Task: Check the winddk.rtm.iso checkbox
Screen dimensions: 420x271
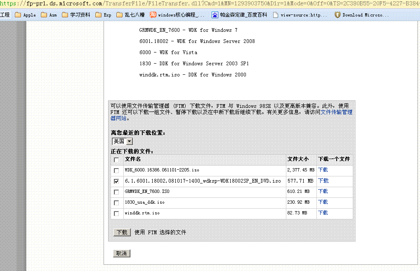Action: click(x=116, y=214)
